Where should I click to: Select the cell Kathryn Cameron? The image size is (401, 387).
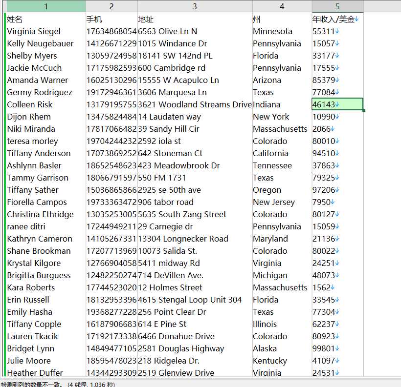click(x=45, y=239)
